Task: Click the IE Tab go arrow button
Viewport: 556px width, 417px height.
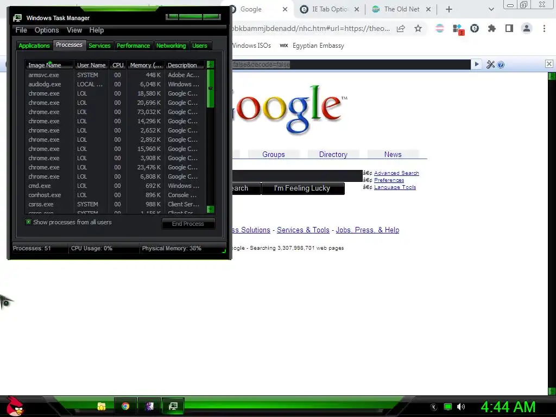Action: [x=477, y=64]
